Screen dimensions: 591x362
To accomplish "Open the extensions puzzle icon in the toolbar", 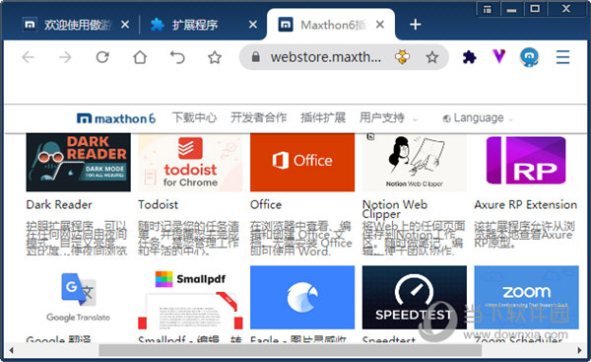I will 469,57.
